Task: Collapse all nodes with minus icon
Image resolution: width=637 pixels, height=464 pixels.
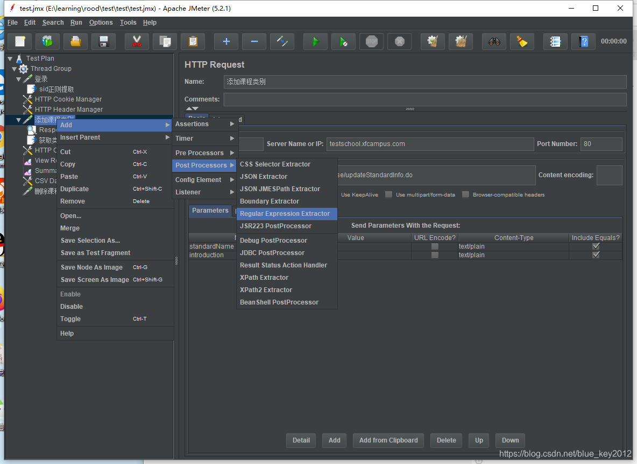Action: pyautogui.click(x=254, y=41)
